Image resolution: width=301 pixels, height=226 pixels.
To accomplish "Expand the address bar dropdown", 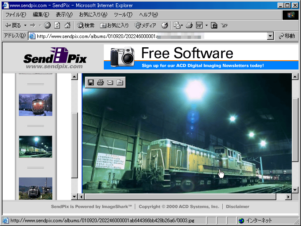I will click(270, 36).
